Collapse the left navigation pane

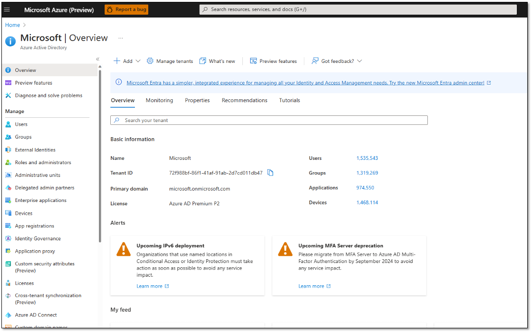click(x=98, y=59)
